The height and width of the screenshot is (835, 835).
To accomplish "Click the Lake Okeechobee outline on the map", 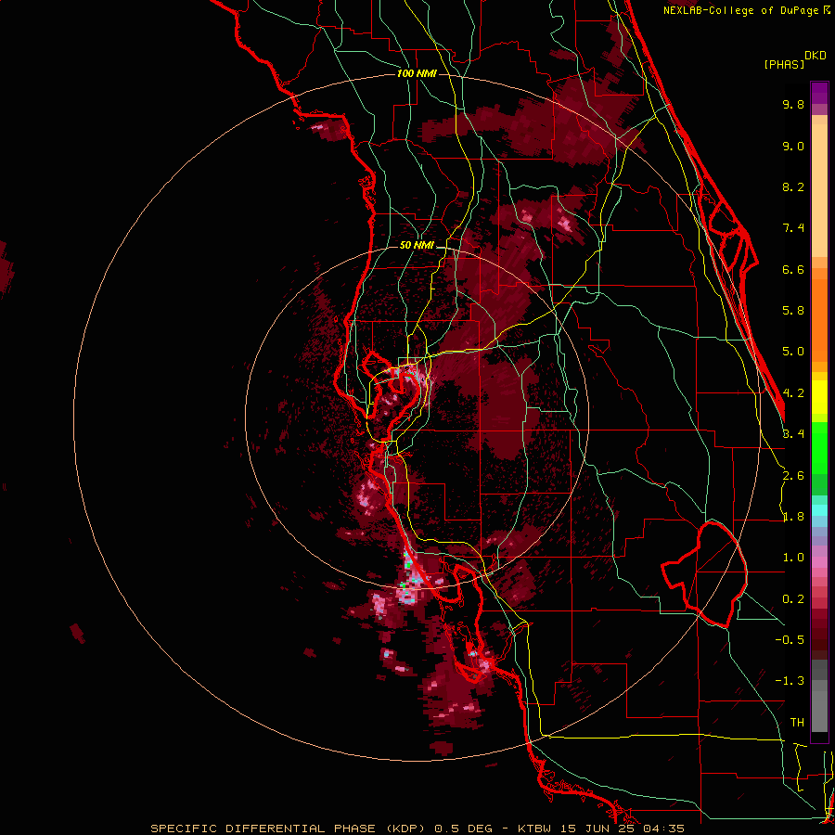I will tap(704, 573).
